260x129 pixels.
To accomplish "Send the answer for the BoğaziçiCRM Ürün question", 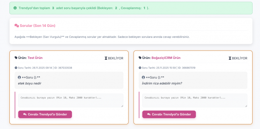I will pyautogui.click(x=169, y=114).
